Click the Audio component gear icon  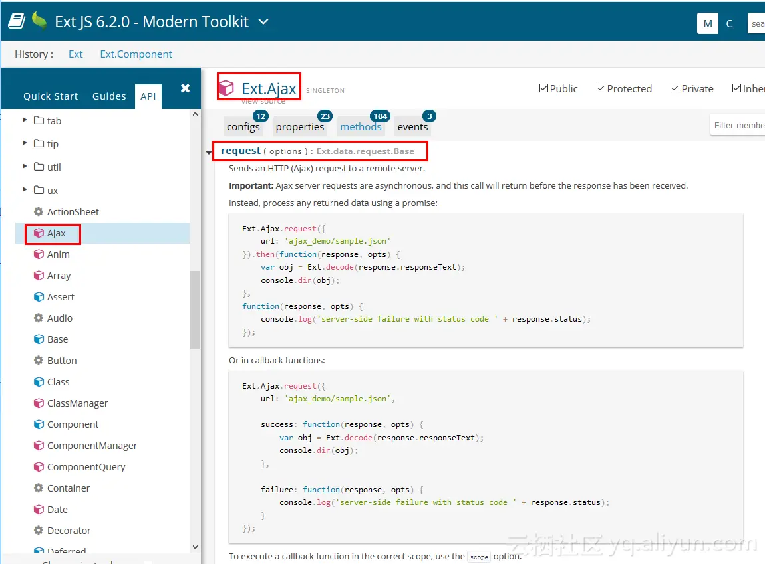[39, 318]
